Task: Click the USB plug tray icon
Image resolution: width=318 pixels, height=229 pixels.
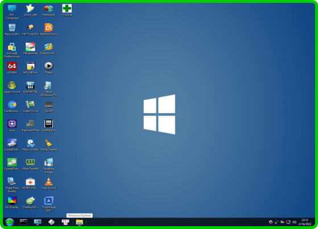Action: click(x=276, y=222)
